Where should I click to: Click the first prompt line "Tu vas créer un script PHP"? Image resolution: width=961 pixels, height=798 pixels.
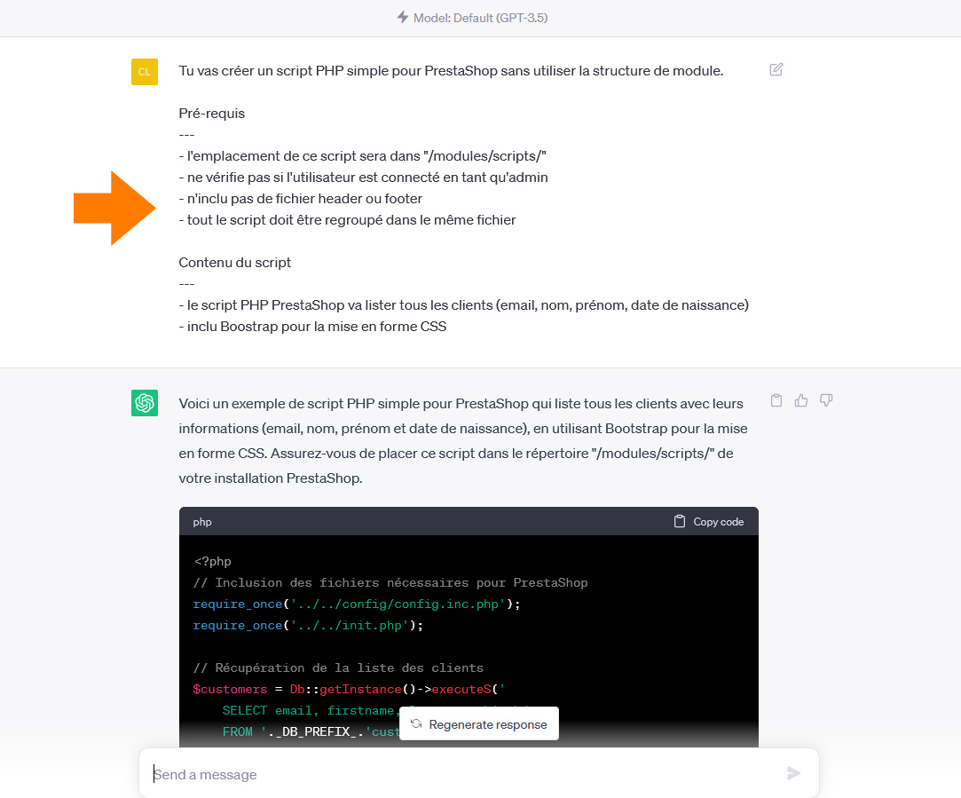tap(451, 71)
